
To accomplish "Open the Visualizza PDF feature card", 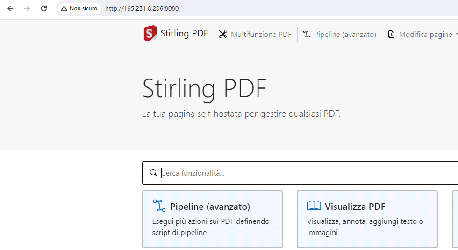I will (x=367, y=219).
